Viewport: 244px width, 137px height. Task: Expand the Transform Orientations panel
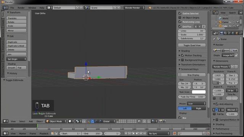tap(192, 64)
